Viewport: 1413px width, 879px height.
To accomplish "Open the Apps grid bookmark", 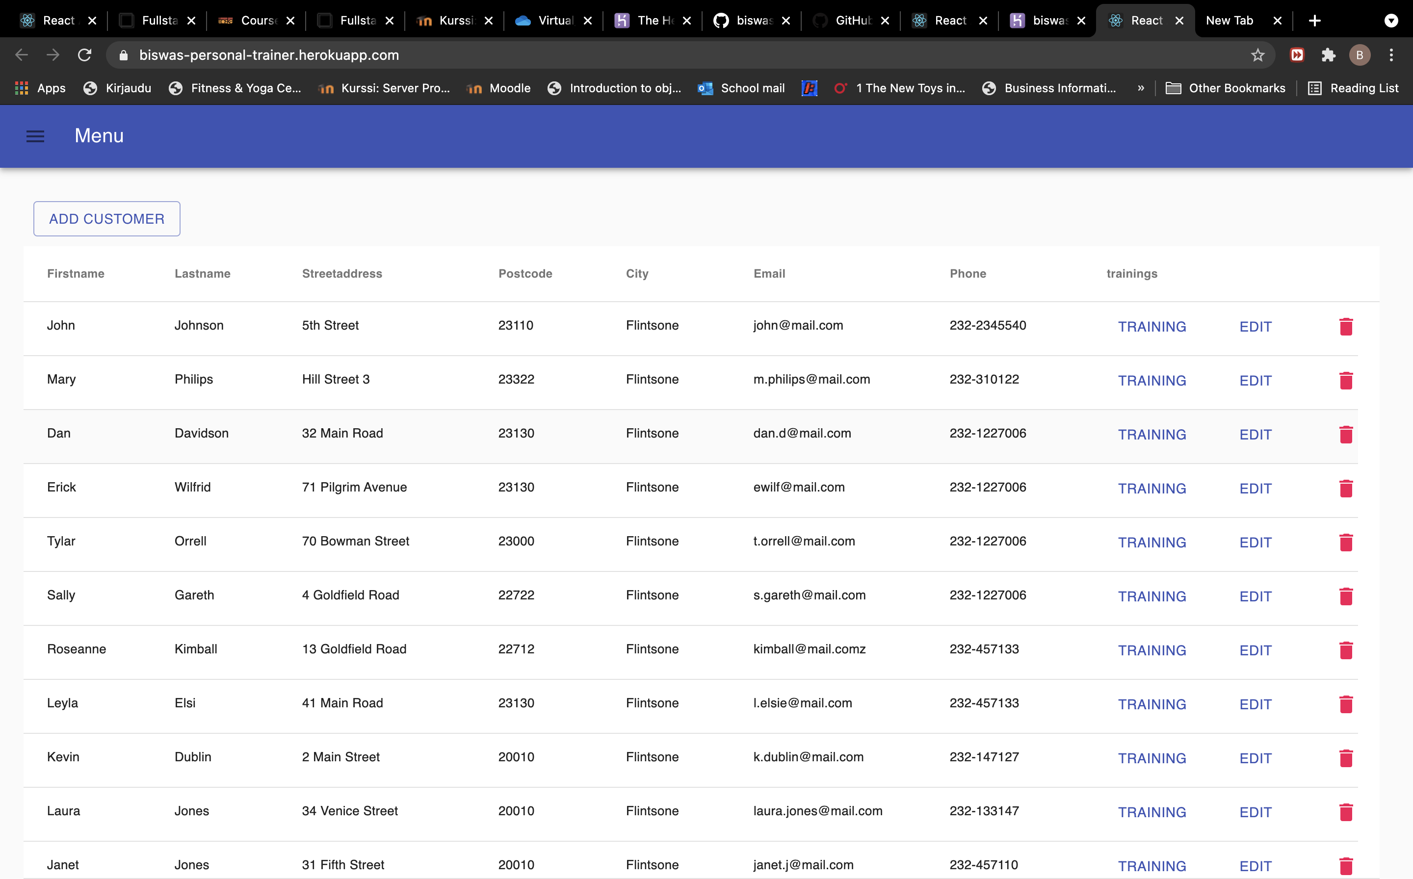I will pyautogui.click(x=40, y=88).
